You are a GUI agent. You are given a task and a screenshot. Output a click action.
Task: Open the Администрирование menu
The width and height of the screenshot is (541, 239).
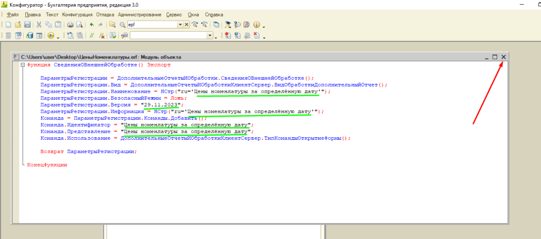point(139,14)
